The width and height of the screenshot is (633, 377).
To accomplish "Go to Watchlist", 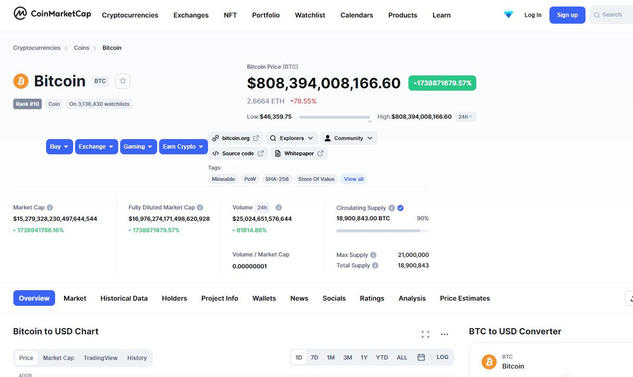I will click(x=310, y=15).
